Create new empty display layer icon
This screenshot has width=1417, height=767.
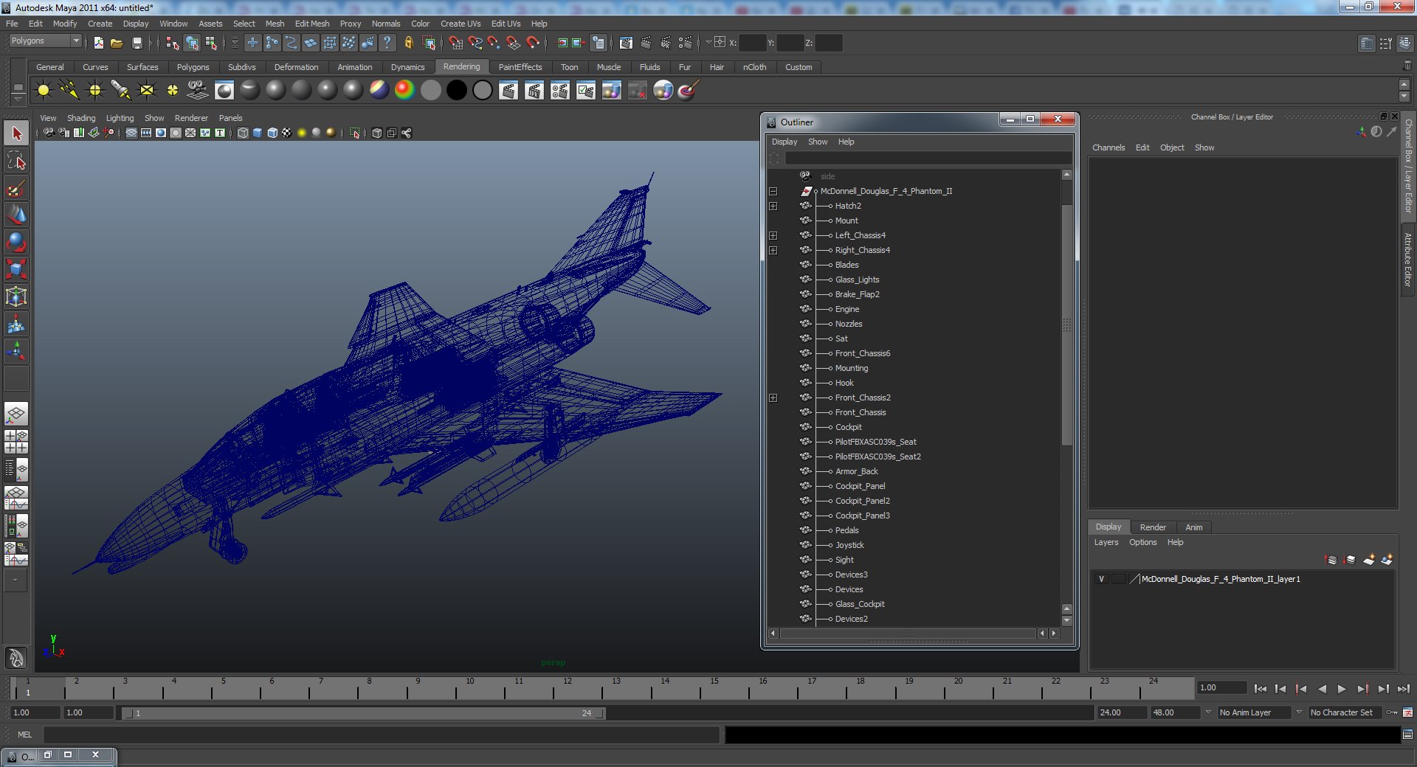(x=1368, y=560)
